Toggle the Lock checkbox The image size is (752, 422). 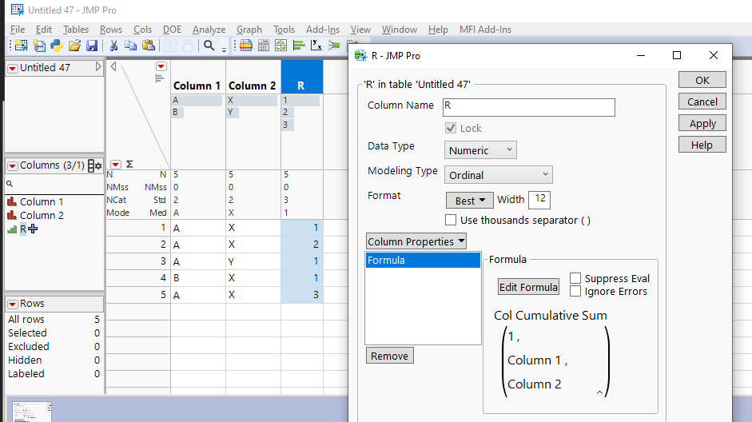click(x=451, y=128)
